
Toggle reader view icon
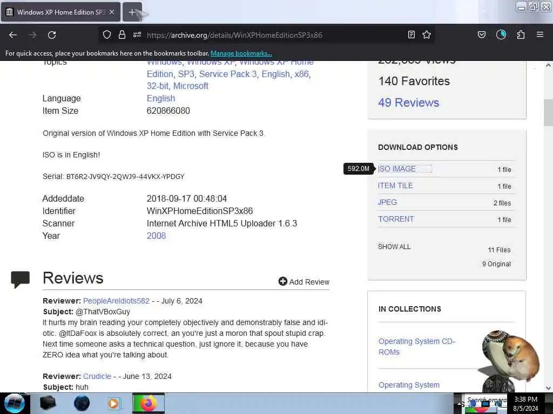pyautogui.click(x=411, y=34)
